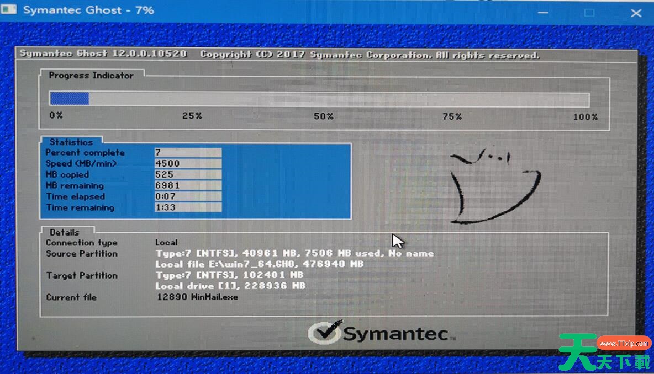Click Connection type value Local
This screenshot has height=374, width=654.
(x=166, y=242)
